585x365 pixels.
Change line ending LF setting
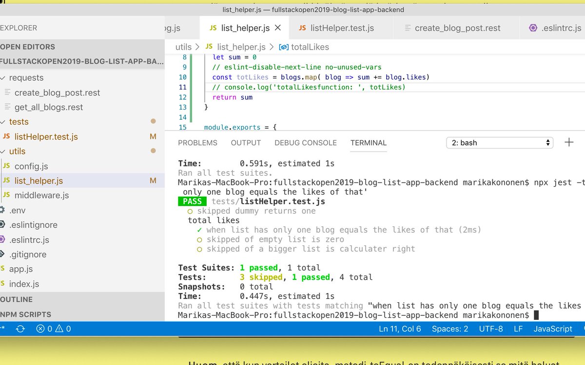518,329
